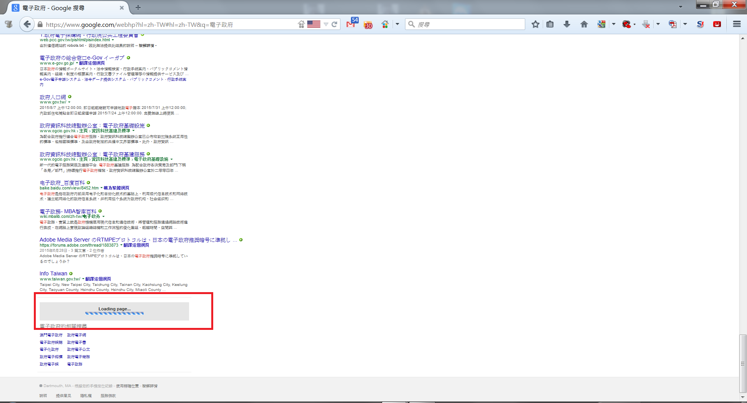Click 提供意見 link in page footer
This screenshot has height=403, width=747.
[x=63, y=396]
